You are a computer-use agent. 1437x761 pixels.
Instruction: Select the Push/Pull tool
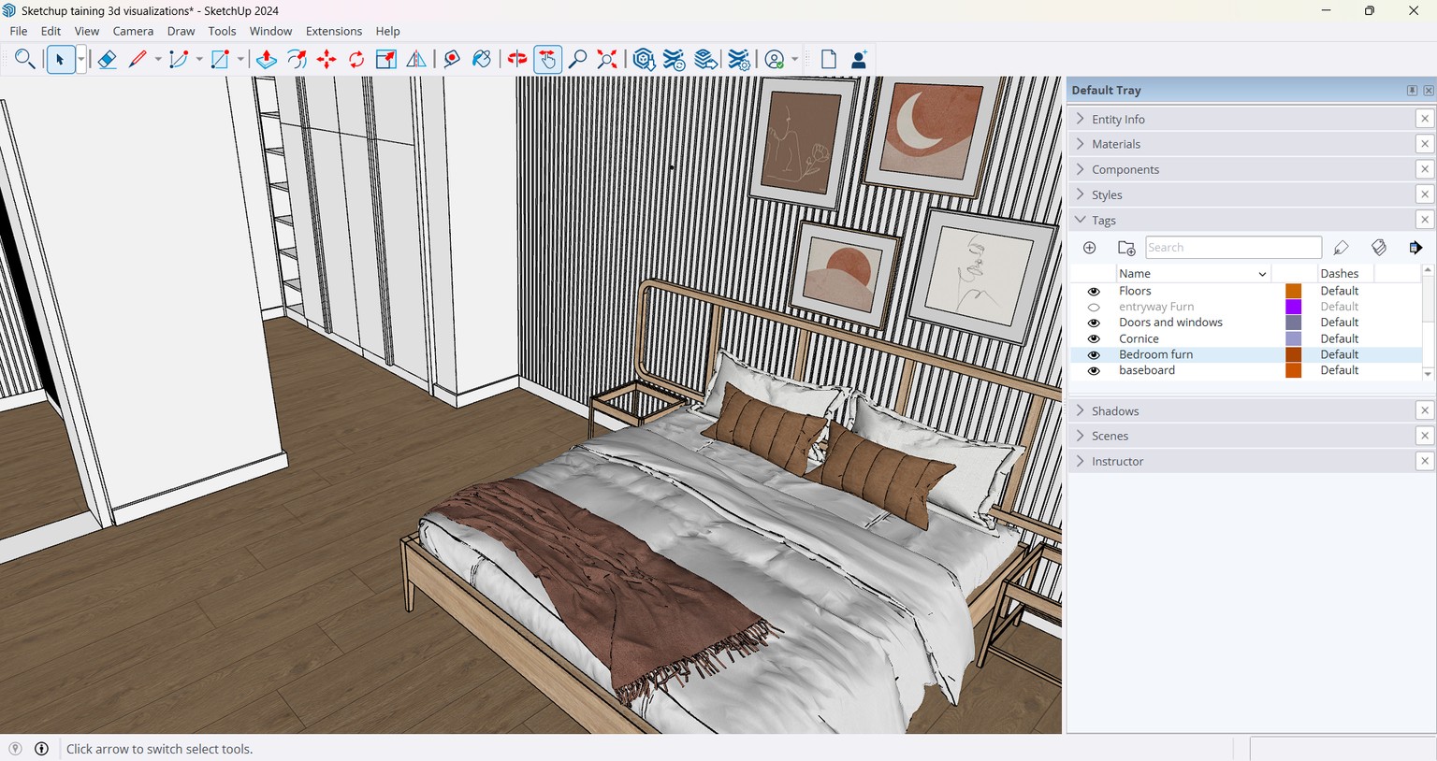pyautogui.click(x=267, y=60)
